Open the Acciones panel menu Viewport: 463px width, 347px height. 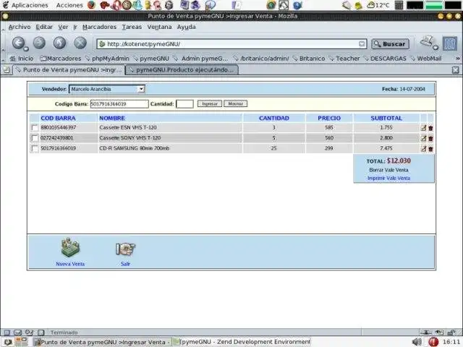point(69,5)
